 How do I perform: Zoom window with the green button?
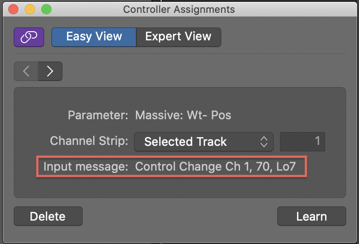coord(46,9)
